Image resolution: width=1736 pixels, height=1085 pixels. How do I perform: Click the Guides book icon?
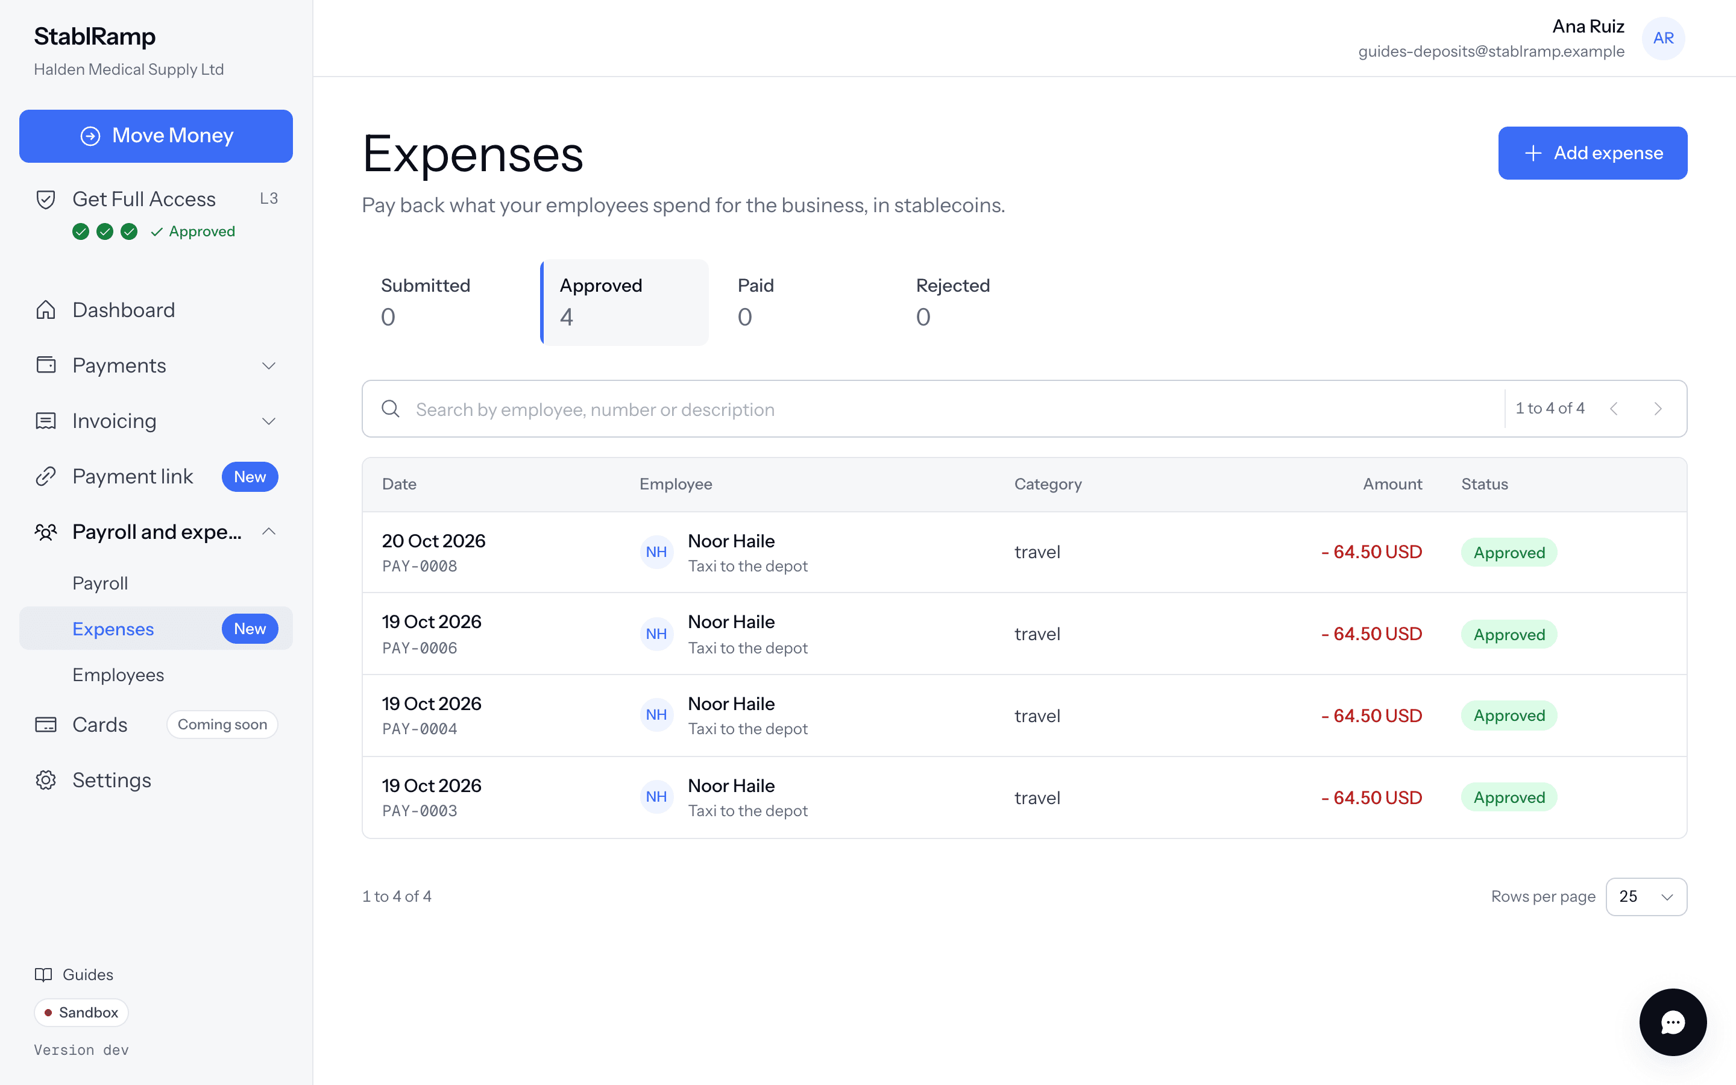click(x=44, y=975)
